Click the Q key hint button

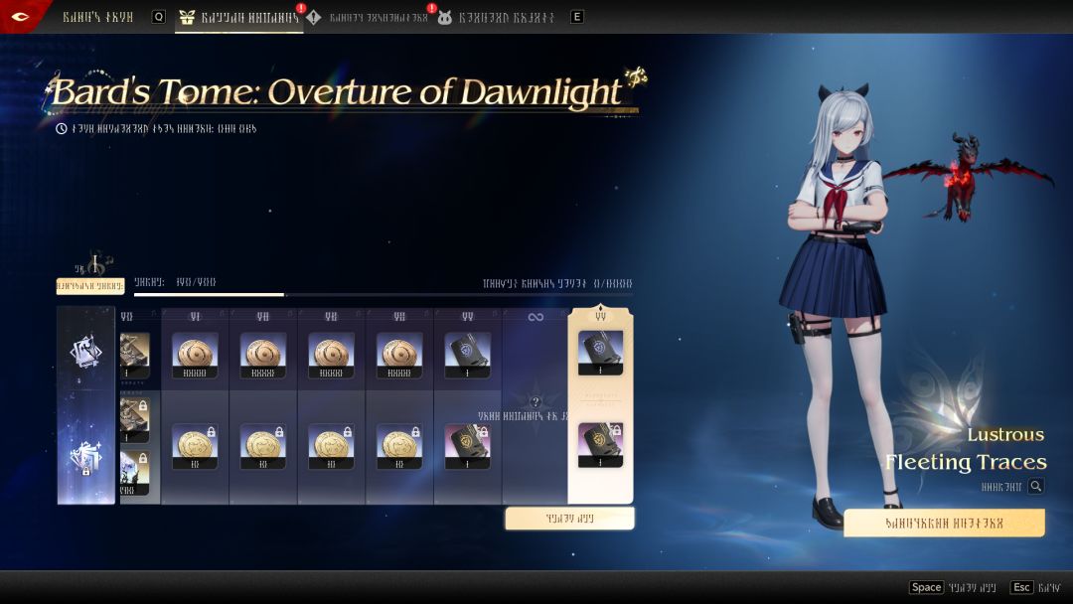pyautogui.click(x=159, y=17)
